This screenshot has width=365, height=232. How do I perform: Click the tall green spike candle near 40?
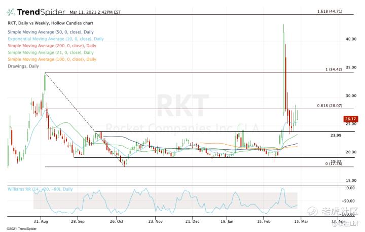(284, 70)
